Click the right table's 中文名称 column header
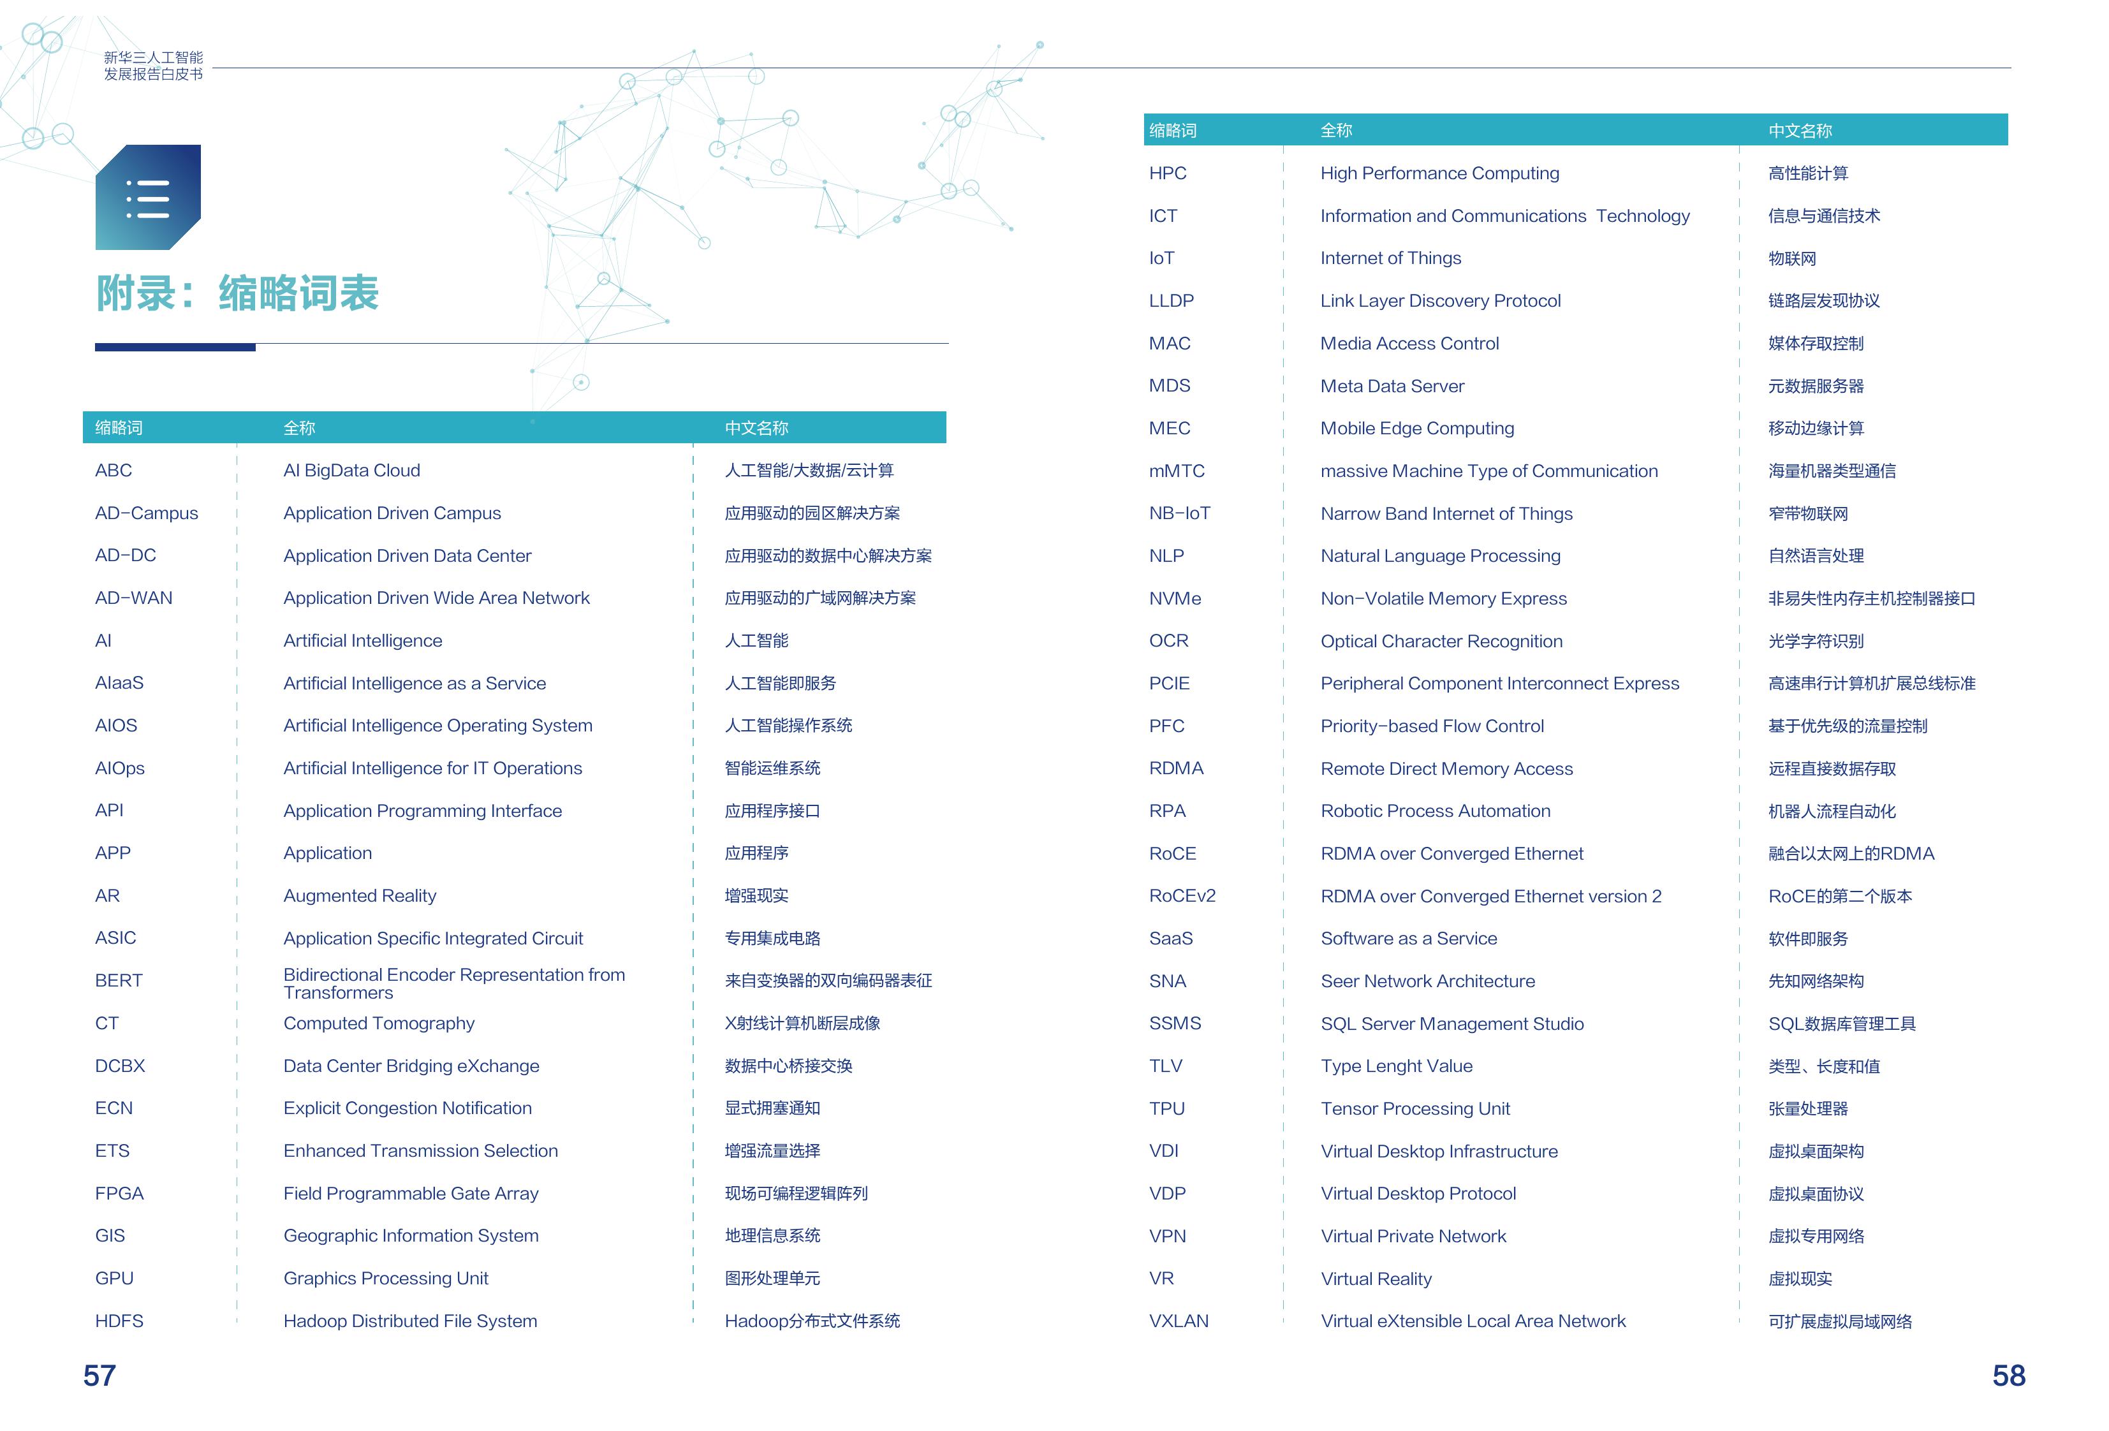This screenshot has height=1431, width=2109. click(1800, 131)
